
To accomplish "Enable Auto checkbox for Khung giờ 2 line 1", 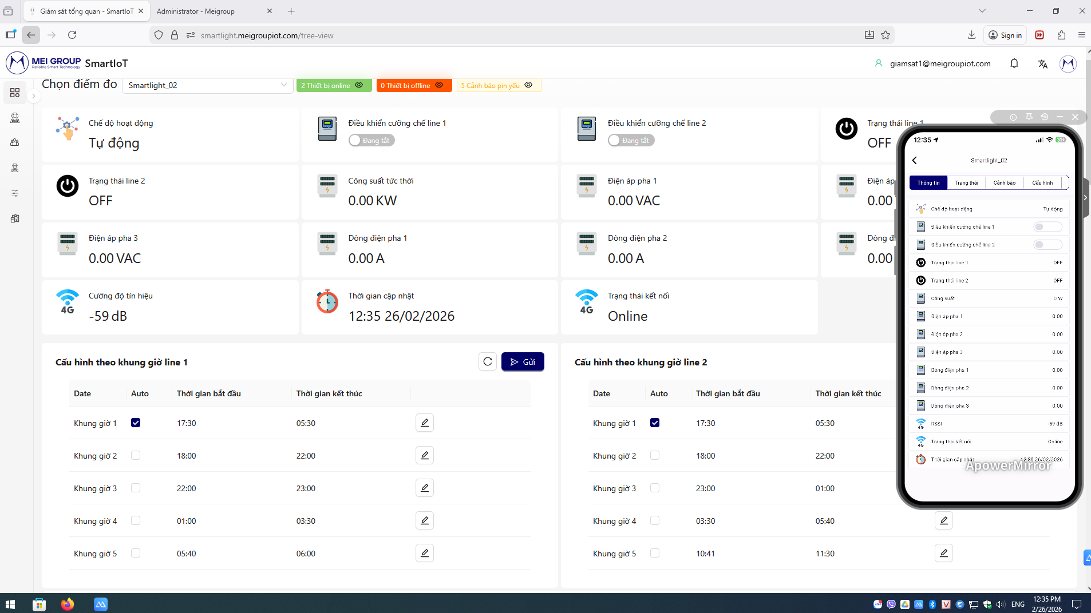I will tap(136, 456).
